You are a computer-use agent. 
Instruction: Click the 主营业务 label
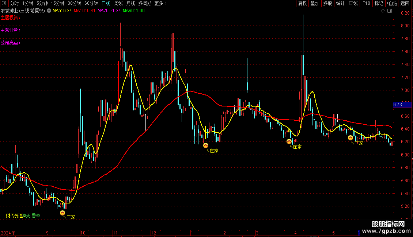tap(10, 30)
